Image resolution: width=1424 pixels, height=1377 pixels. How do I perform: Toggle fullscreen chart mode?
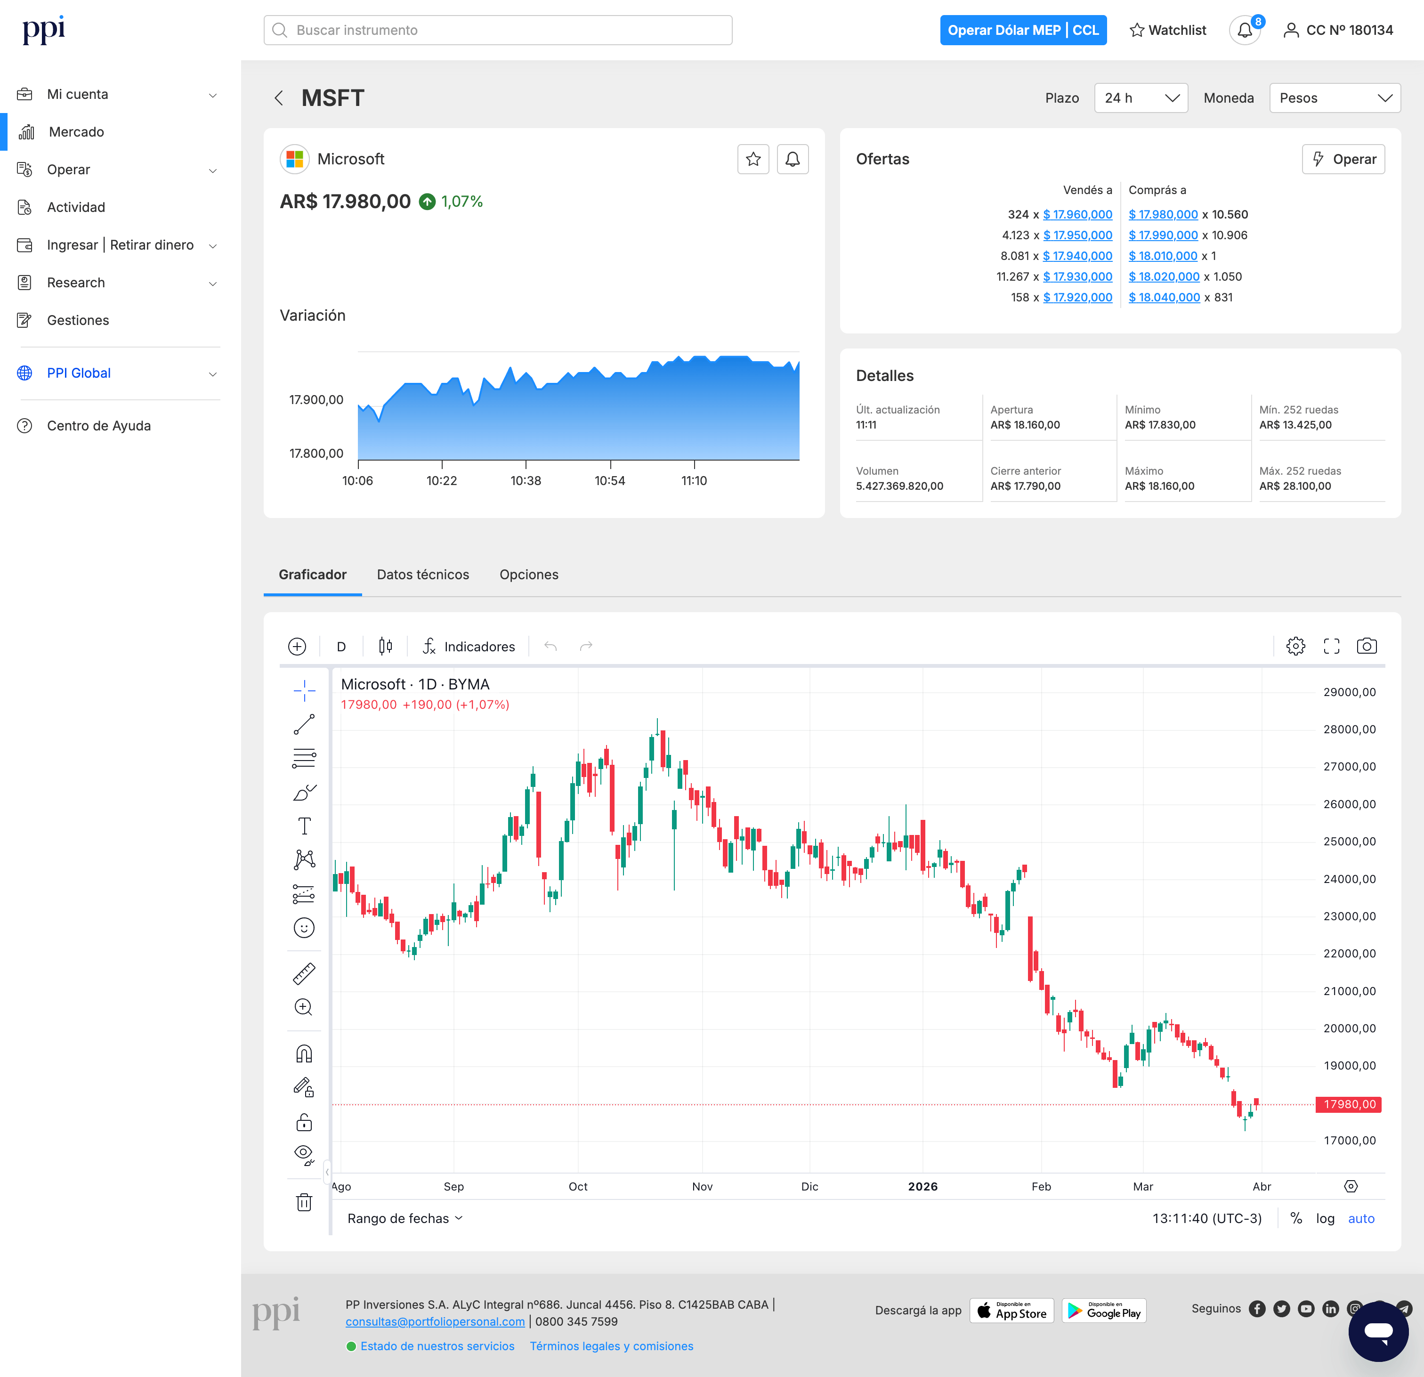(1331, 646)
